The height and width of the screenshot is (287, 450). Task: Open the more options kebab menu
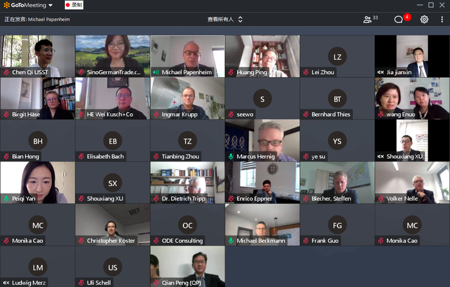point(441,19)
